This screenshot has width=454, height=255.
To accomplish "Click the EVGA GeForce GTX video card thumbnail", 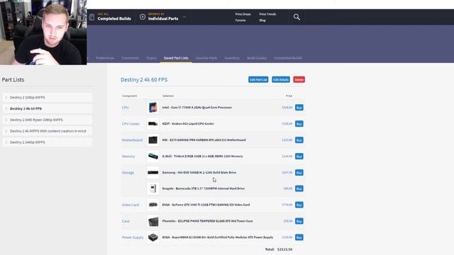I will tap(153, 205).
